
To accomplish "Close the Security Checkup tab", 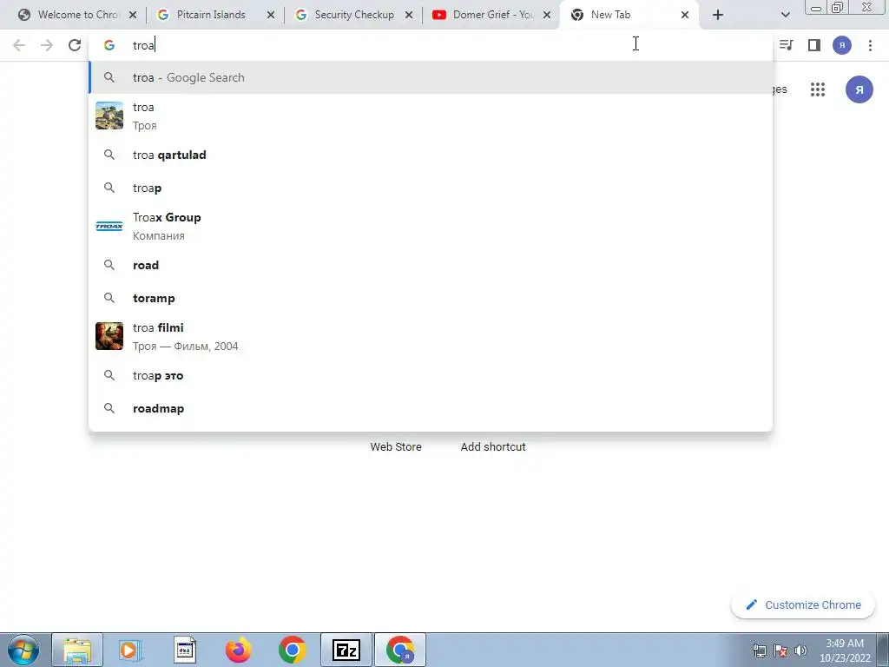I will (x=409, y=16).
